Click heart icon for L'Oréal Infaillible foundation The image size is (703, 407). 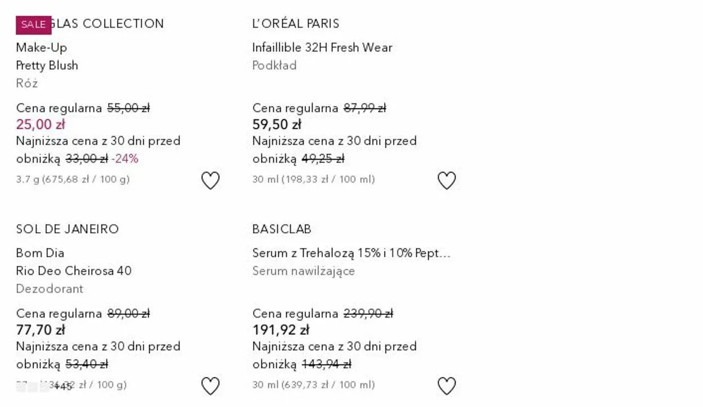(x=447, y=180)
